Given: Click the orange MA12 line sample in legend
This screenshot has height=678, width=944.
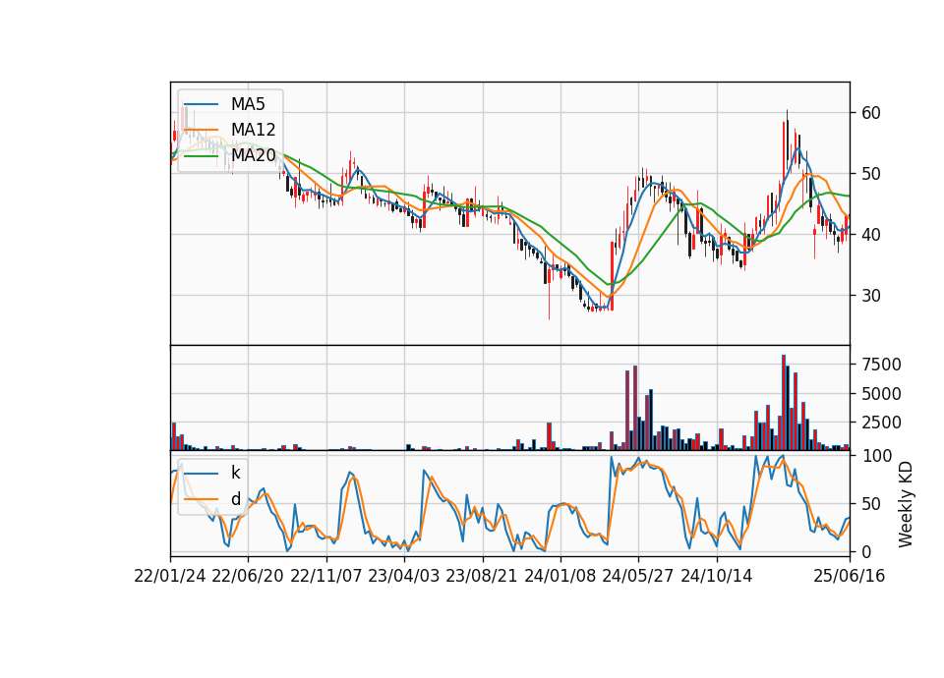Looking at the screenshot, I should click(x=201, y=130).
